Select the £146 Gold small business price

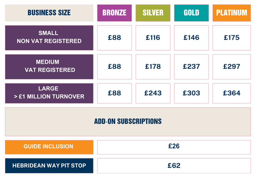pos(191,37)
